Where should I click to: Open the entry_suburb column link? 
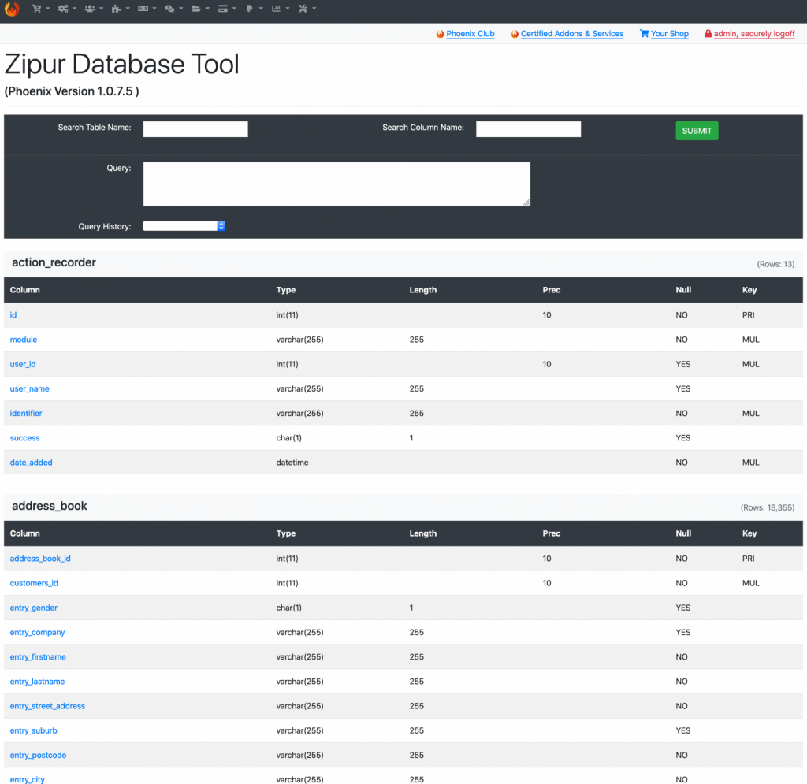pos(33,730)
